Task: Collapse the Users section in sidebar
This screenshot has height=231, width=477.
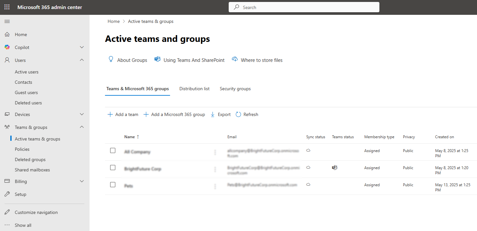Action: [81, 60]
